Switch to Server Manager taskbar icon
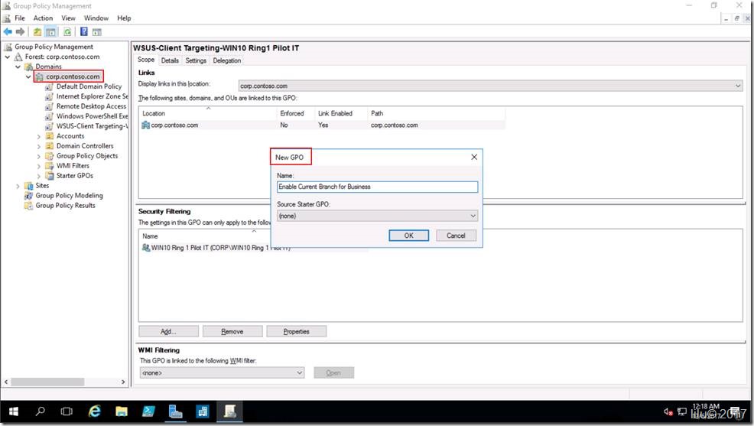 176,411
